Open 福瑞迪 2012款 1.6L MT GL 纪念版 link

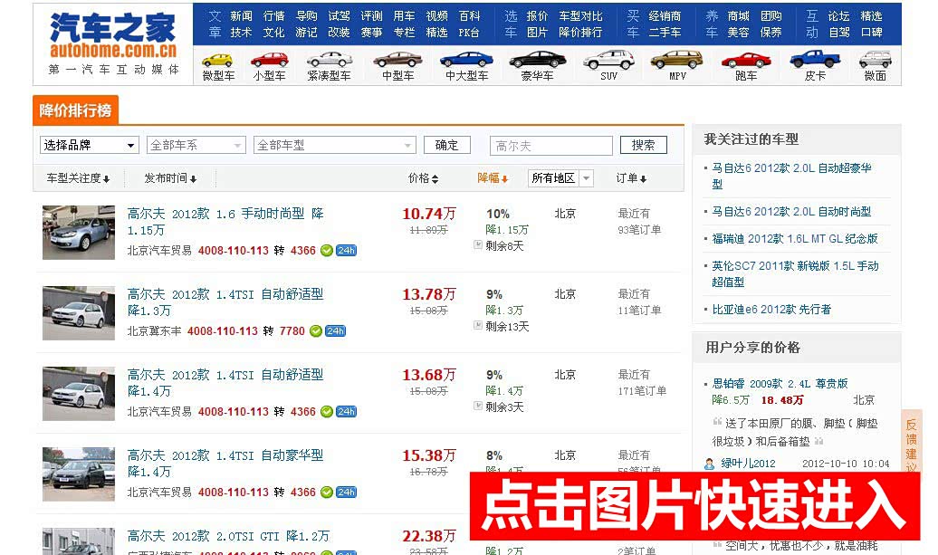tap(795, 239)
